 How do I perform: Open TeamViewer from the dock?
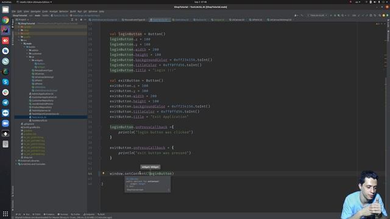[5, 113]
